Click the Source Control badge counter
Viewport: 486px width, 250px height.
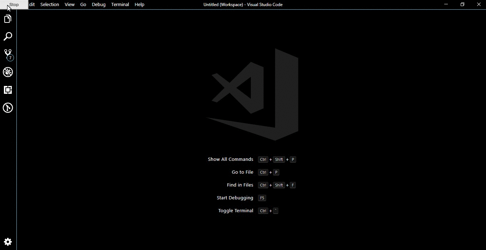point(11,57)
